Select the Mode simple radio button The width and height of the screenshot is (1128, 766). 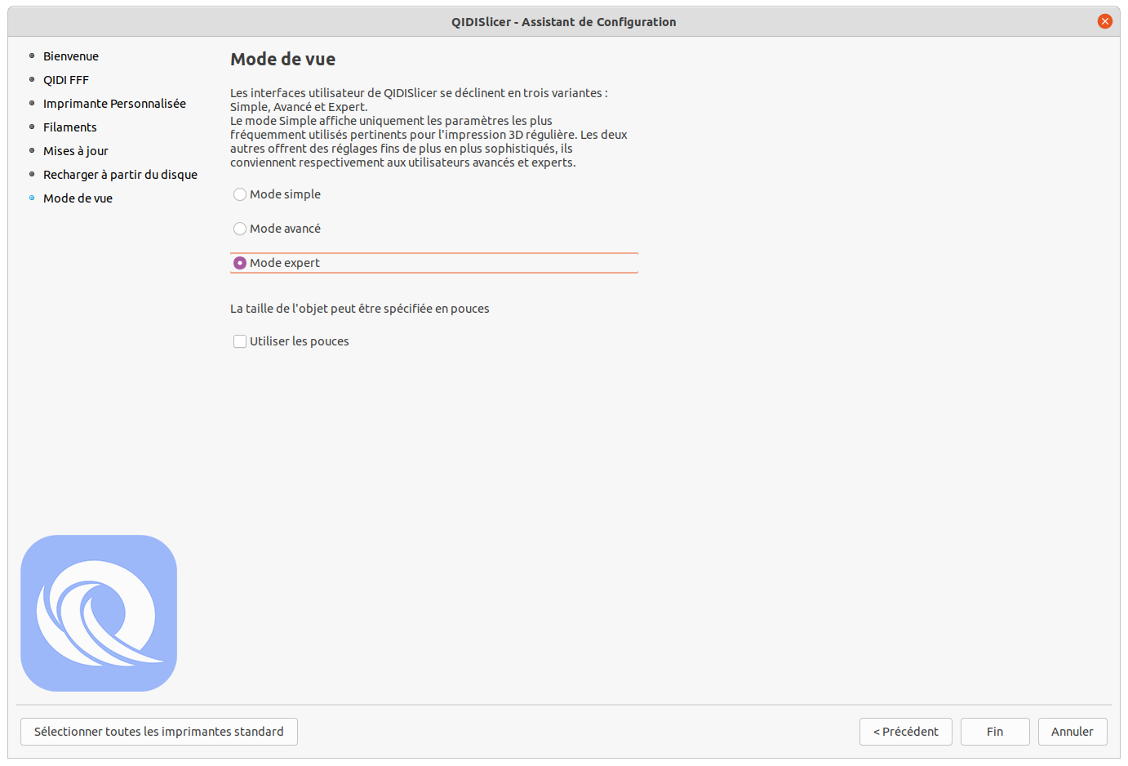click(240, 194)
